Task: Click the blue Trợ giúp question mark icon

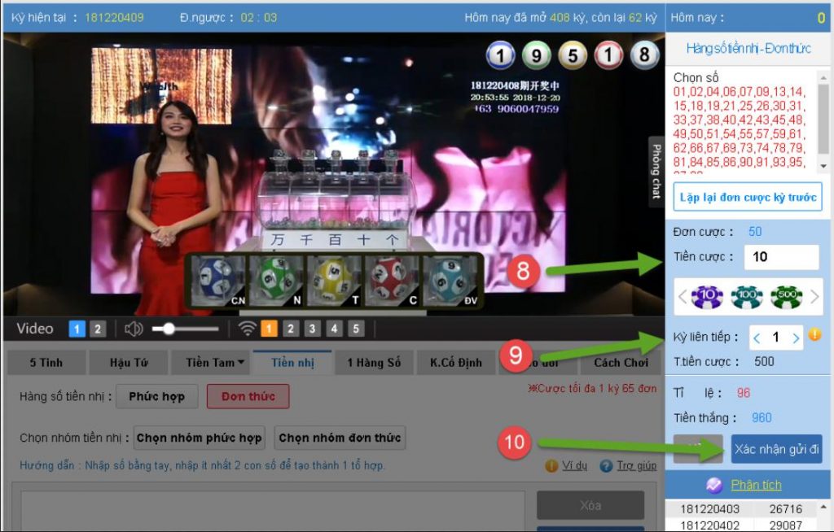Action: click(605, 466)
